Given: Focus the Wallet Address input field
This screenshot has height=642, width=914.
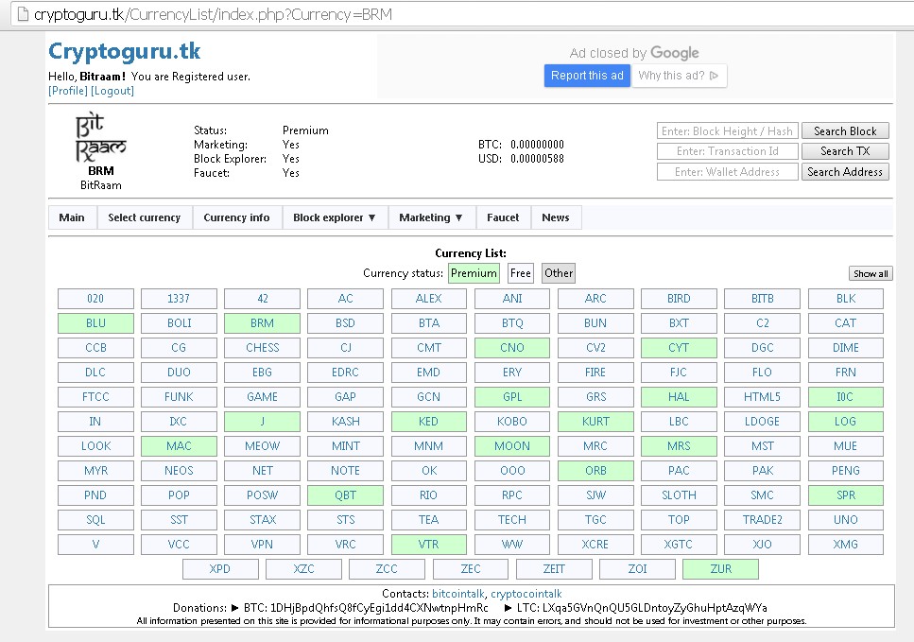Looking at the screenshot, I should point(728,171).
